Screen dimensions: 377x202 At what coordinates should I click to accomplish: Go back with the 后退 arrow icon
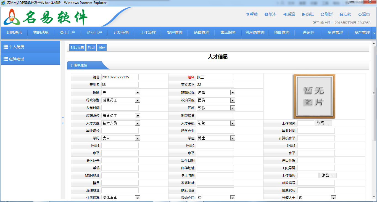(x=285, y=14)
